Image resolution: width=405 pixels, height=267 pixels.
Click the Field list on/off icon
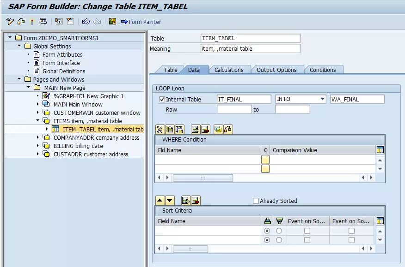(x=113, y=21)
